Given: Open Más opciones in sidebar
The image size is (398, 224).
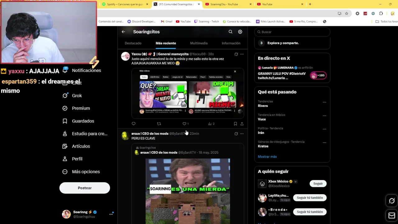Looking at the screenshot, I should click(x=81, y=172).
